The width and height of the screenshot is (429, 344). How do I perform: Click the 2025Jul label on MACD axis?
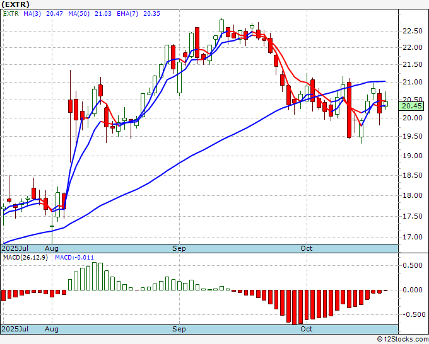click(x=15, y=329)
